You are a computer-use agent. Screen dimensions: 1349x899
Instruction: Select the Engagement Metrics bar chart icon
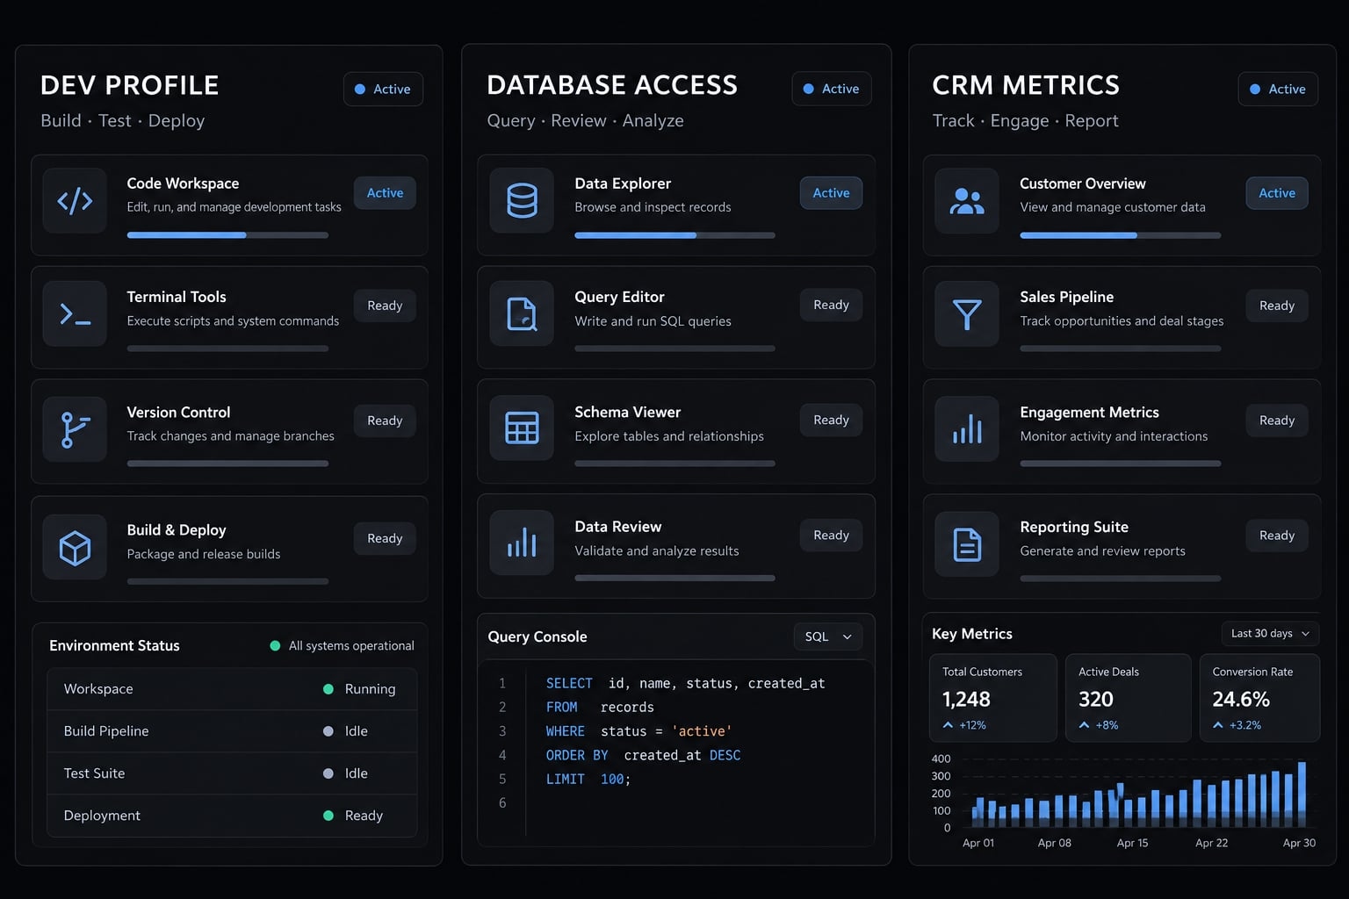(967, 429)
